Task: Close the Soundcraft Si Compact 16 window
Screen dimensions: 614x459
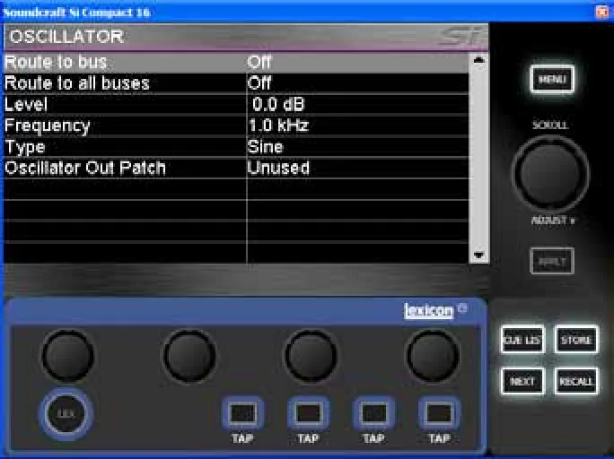Action: click(601, 12)
